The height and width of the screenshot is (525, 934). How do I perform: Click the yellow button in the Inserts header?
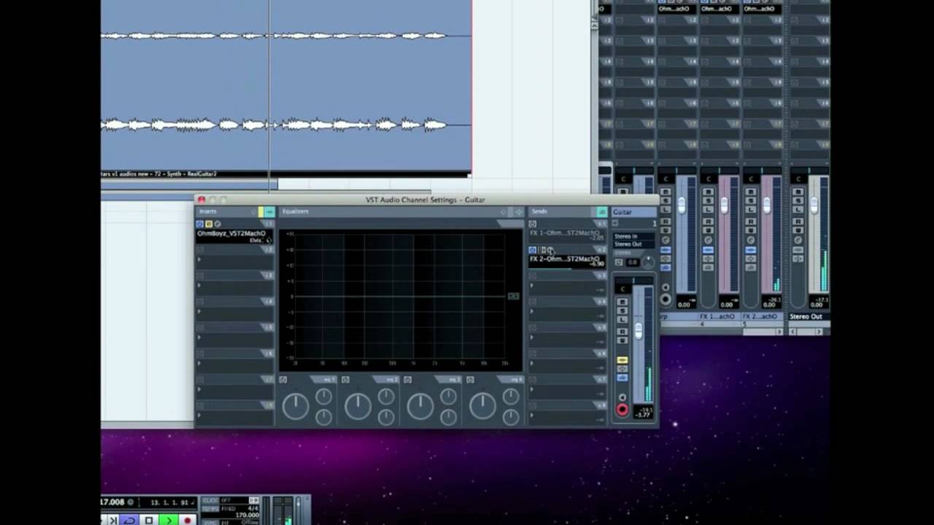[260, 211]
